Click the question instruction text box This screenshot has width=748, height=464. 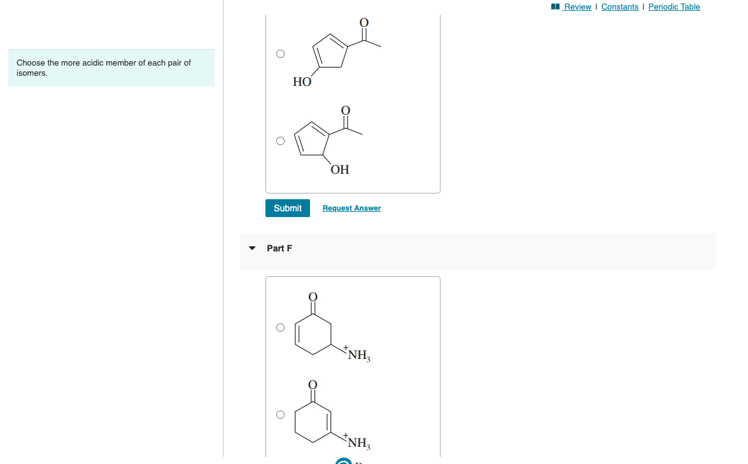point(111,67)
